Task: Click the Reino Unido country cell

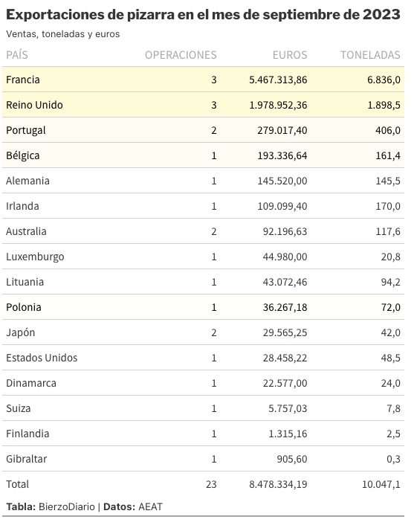Action: coord(34,105)
